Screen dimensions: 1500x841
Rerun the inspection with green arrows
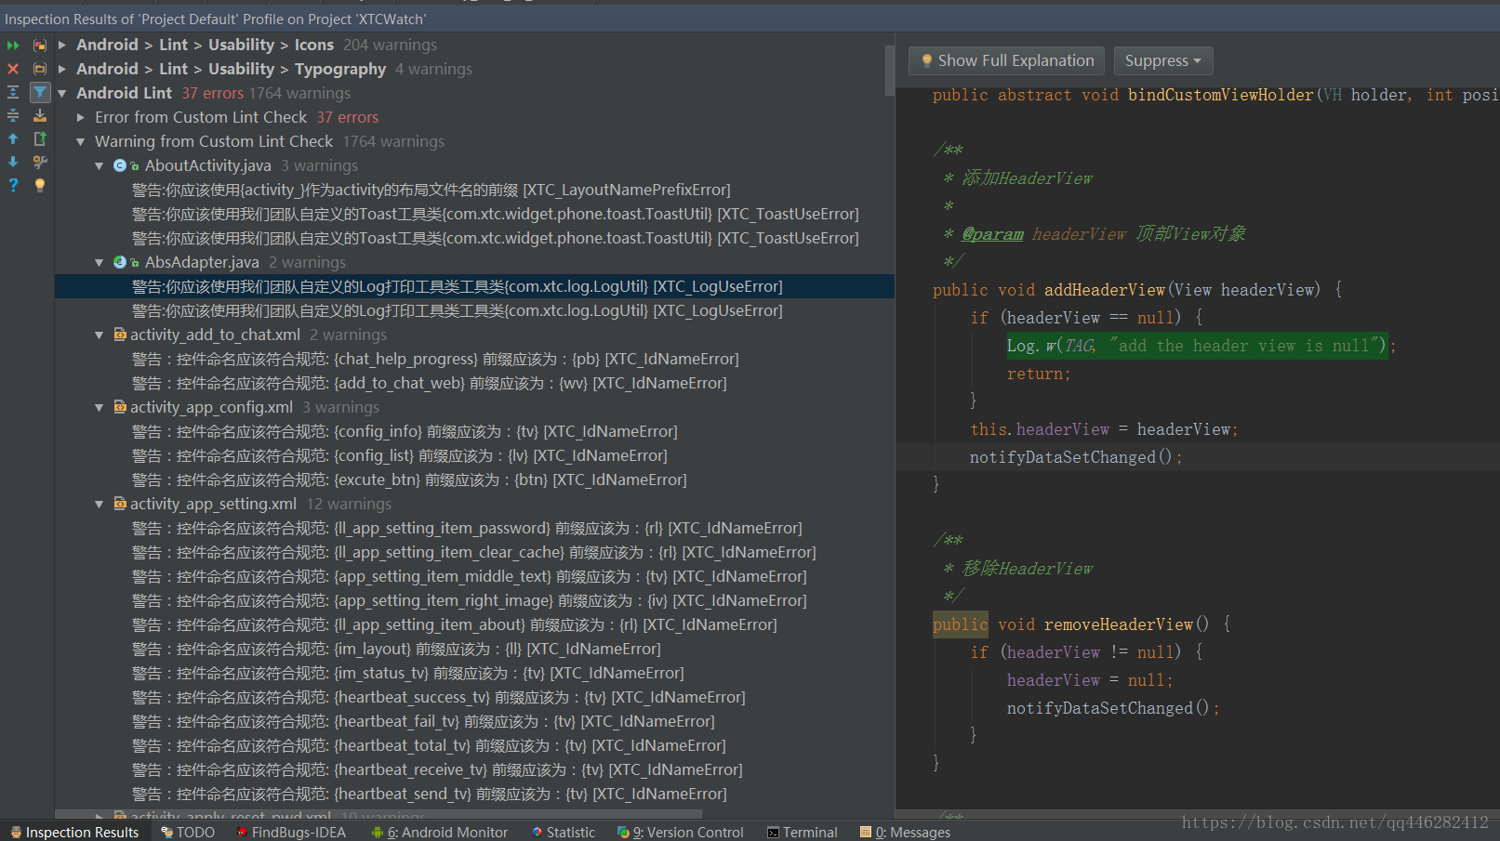point(13,45)
